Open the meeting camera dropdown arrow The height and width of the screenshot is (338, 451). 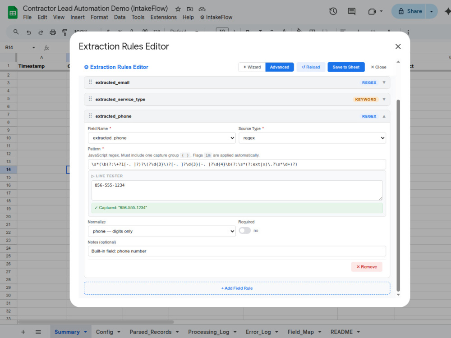click(x=382, y=12)
